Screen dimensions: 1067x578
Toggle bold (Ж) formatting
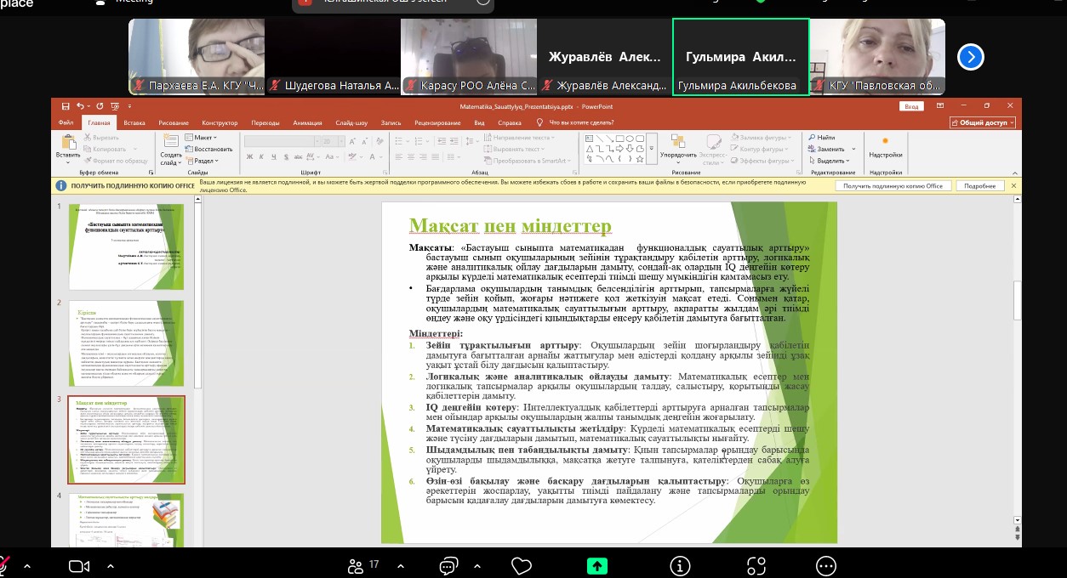[x=249, y=156]
